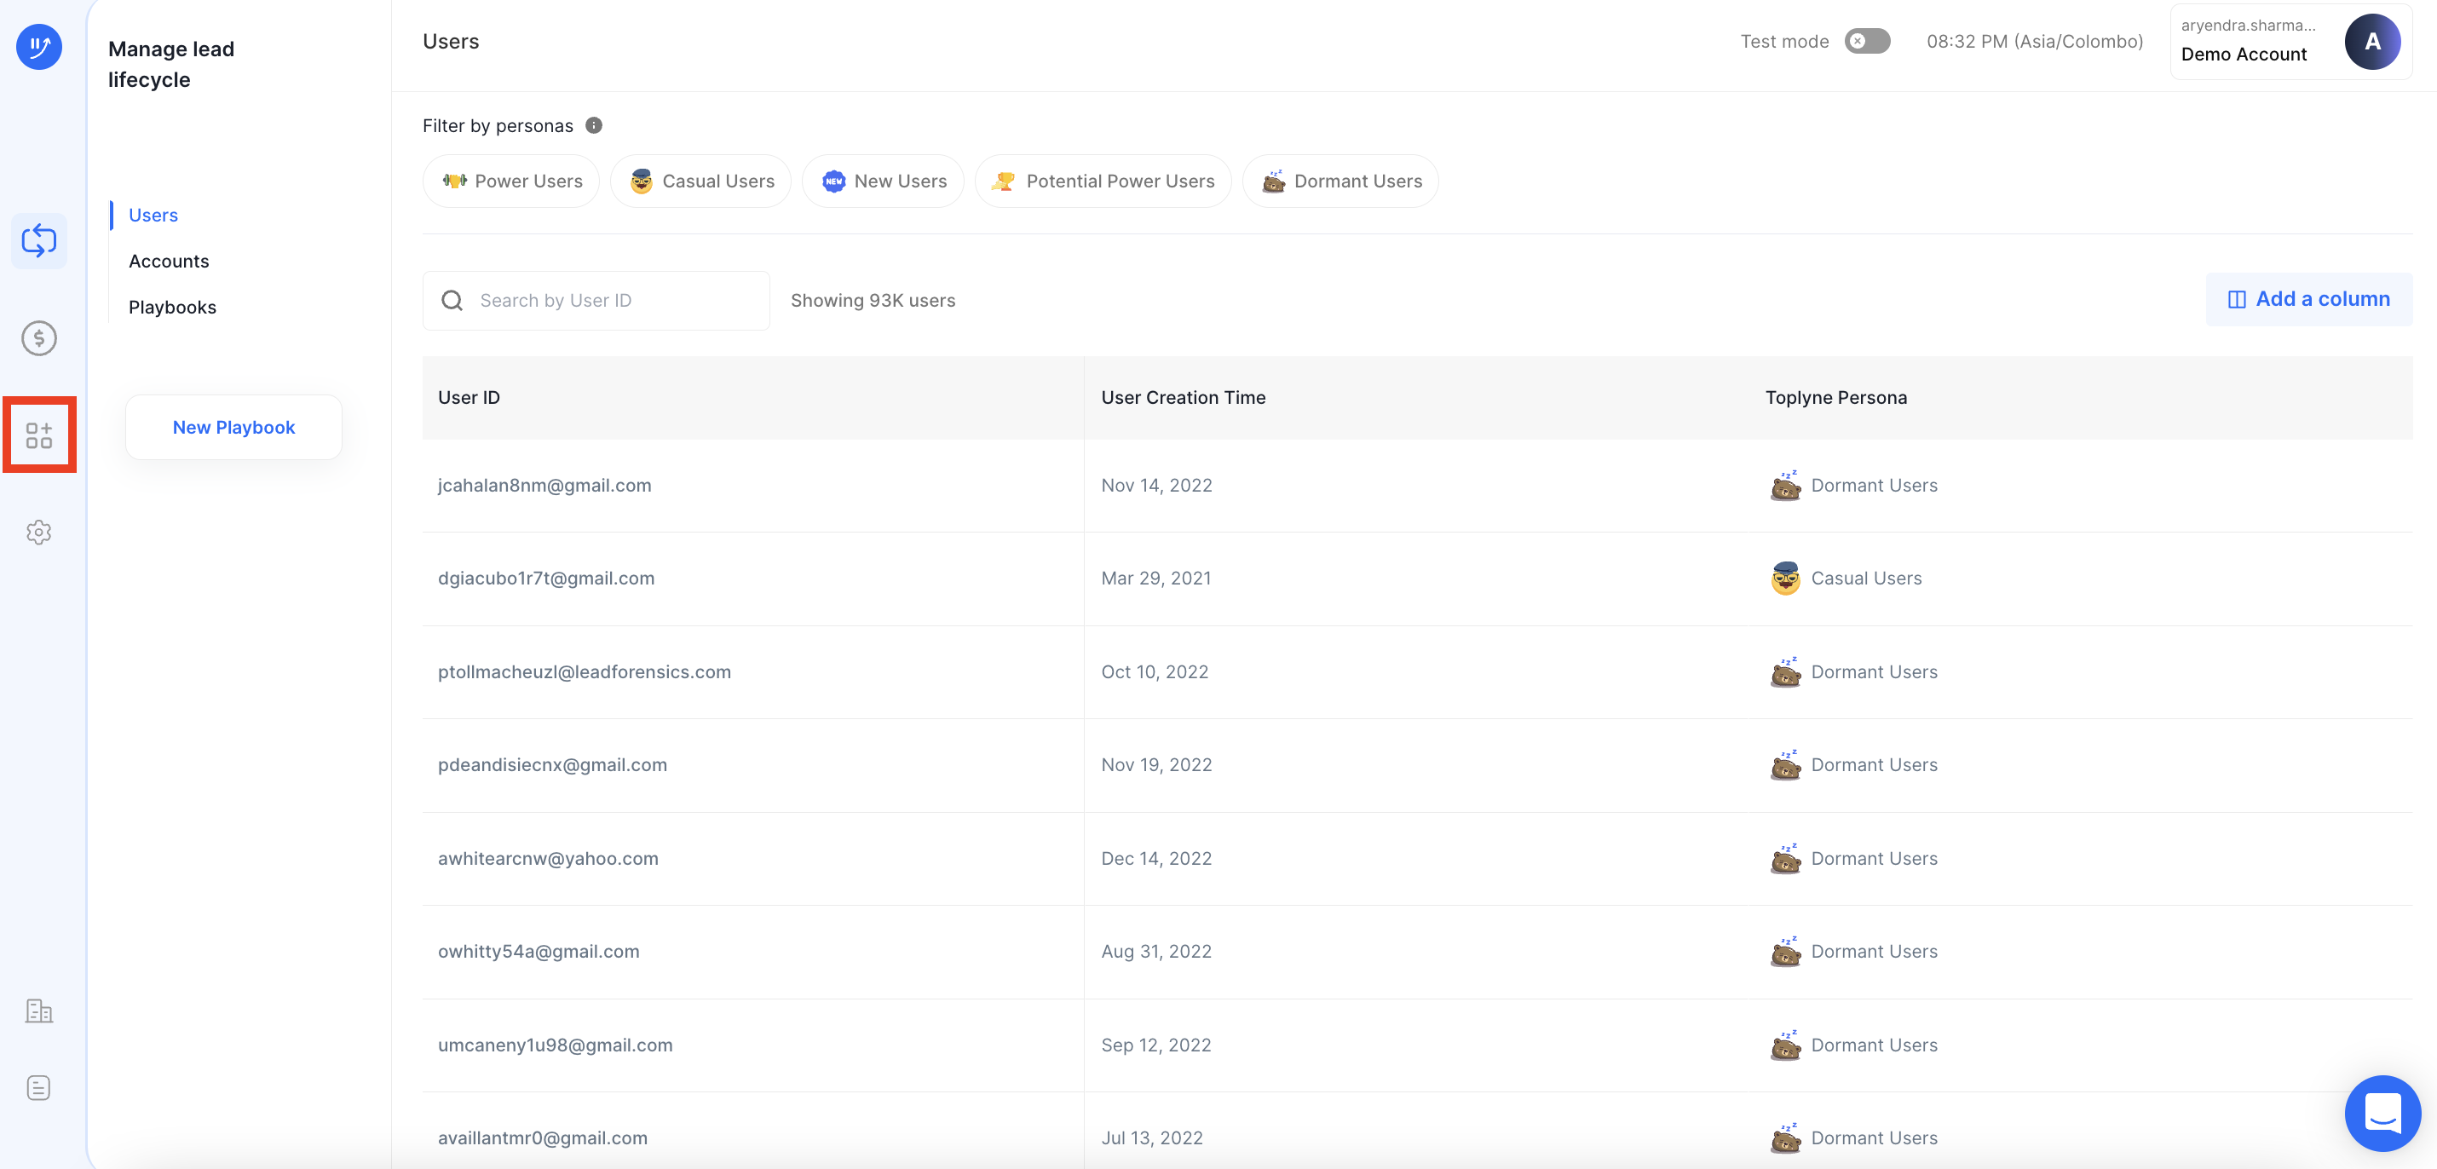Filter by Power Users persona
Screen dimensions: 2437x1169
tap(511, 181)
